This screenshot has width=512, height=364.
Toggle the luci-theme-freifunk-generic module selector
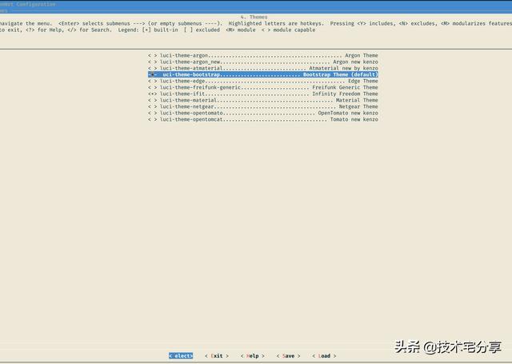click(153, 87)
